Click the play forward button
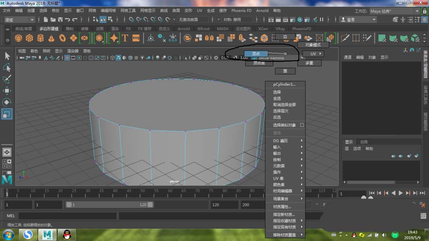The height and width of the screenshot is (241, 429). click(x=401, y=193)
